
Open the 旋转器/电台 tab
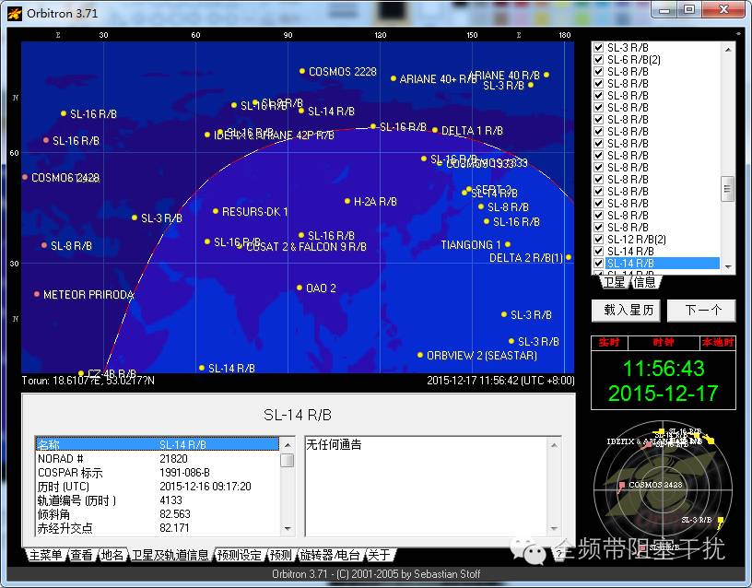point(330,555)
